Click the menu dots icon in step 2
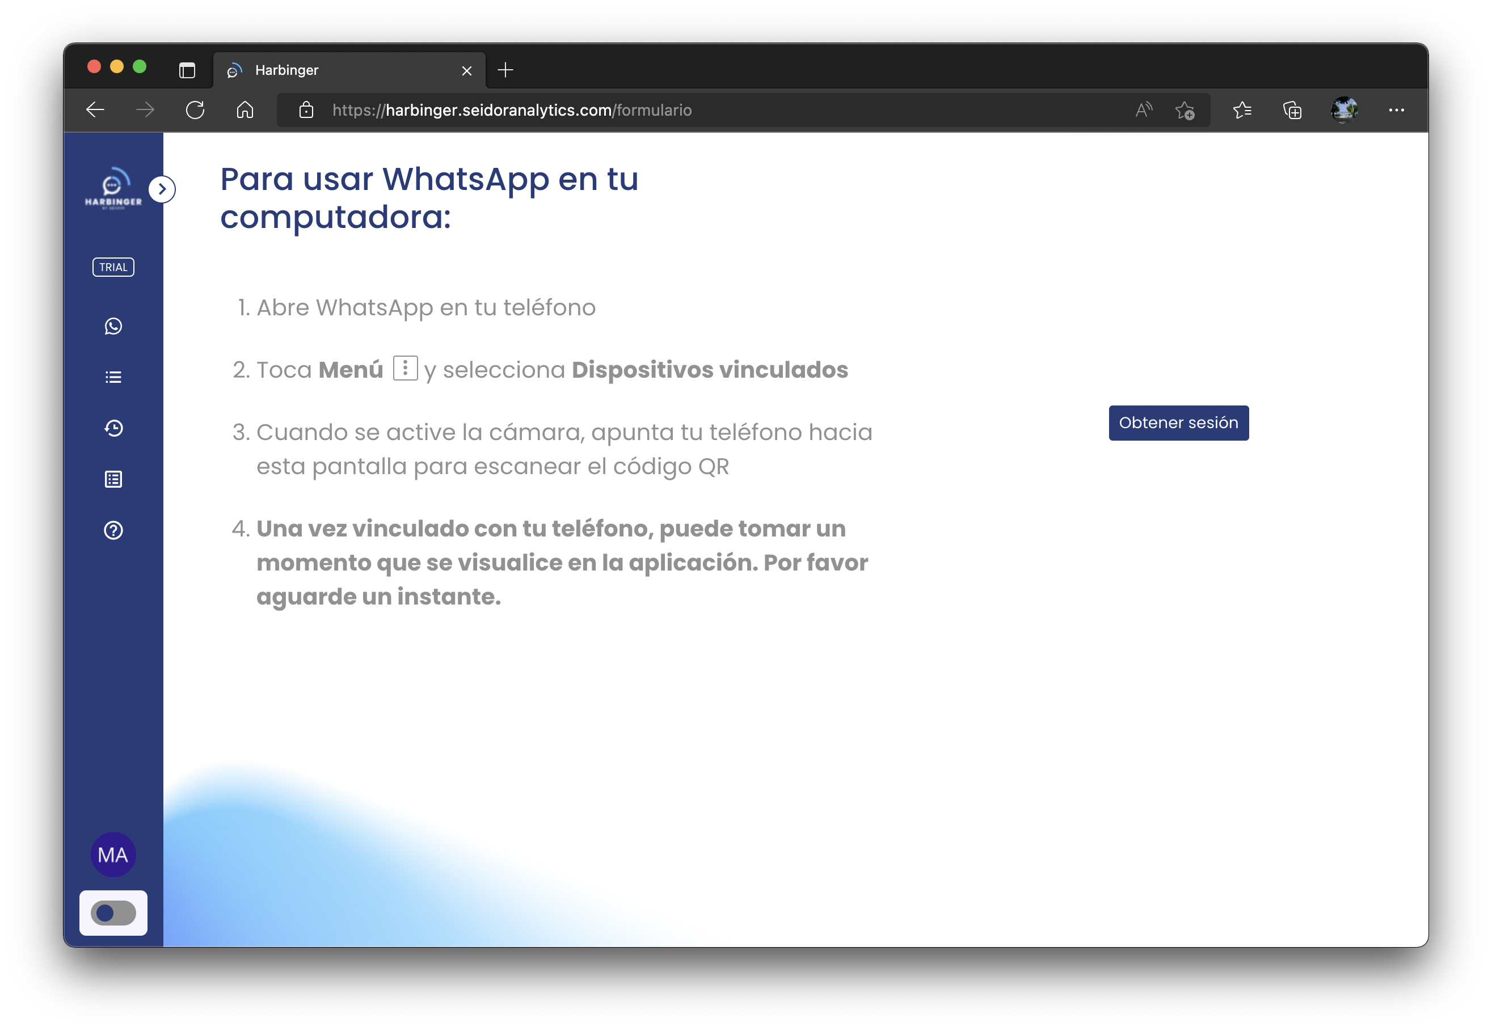Viewport: 1492px width, 1031px height. (x=405, y=368)
